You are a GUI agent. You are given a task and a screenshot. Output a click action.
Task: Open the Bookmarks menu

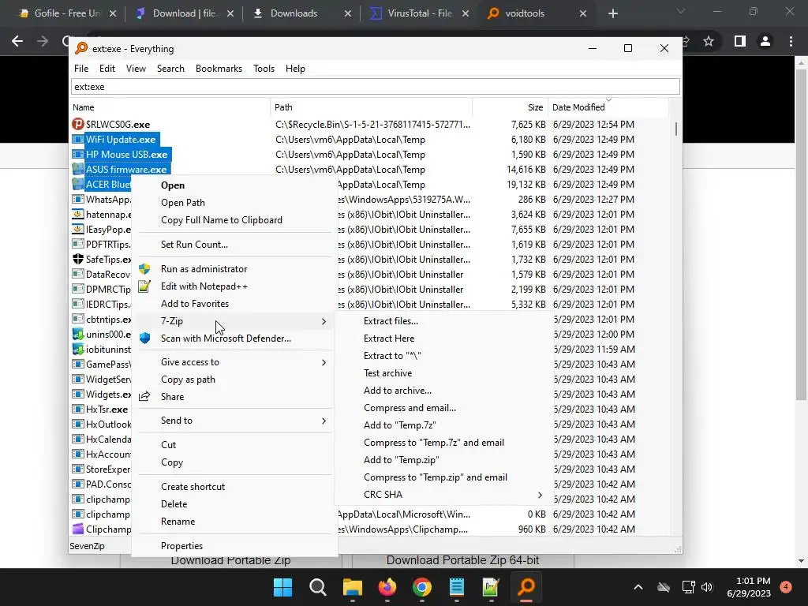click(x=219, y=69)
